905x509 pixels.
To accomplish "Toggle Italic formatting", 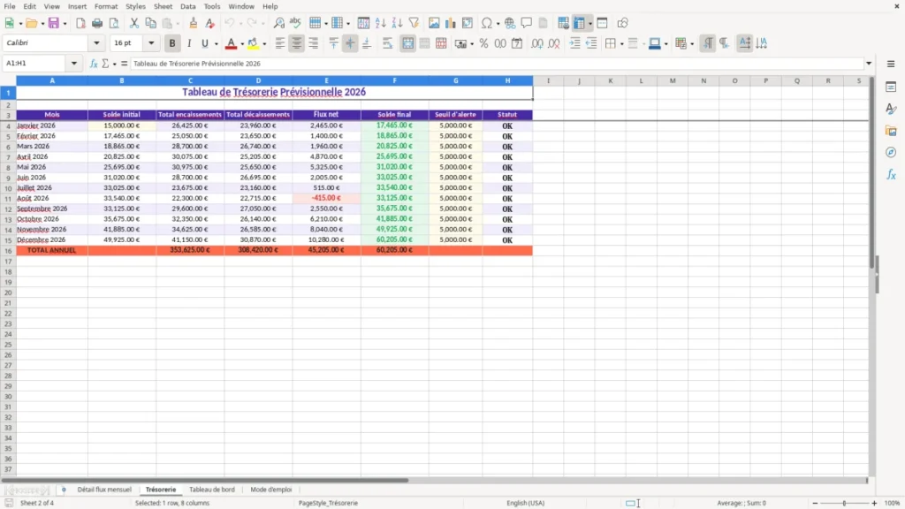I will click(189, 43).
